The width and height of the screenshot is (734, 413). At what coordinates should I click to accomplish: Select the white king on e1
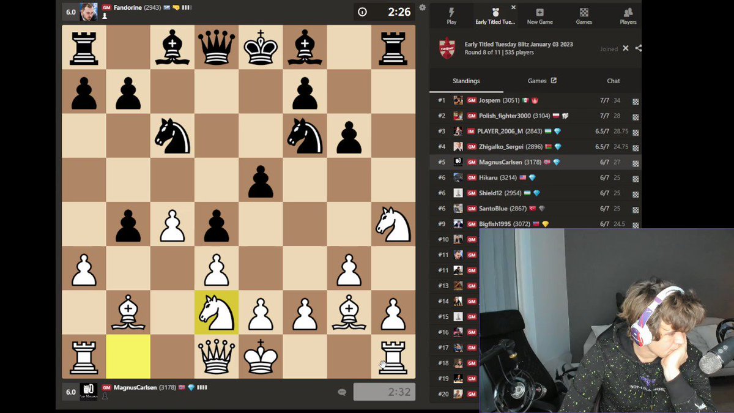[261, 356]
